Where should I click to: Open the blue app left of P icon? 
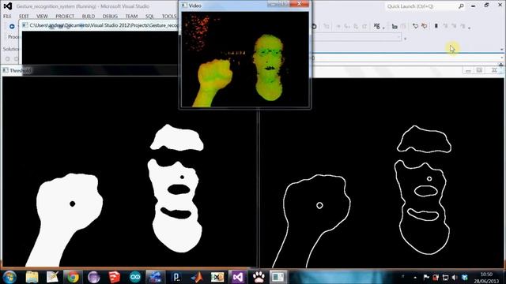(x=156, y=277)
